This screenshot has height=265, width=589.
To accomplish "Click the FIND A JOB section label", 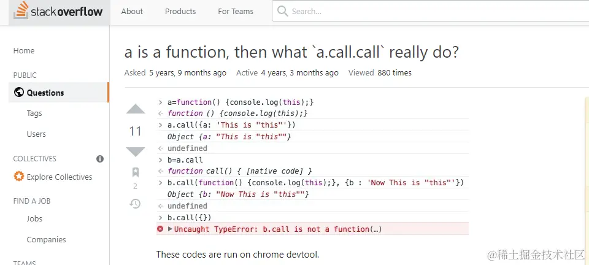I will click(x=31, y=201).
